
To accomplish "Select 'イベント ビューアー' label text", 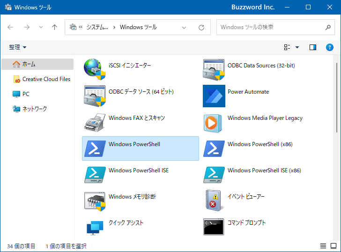I will (x=246, y=197).
